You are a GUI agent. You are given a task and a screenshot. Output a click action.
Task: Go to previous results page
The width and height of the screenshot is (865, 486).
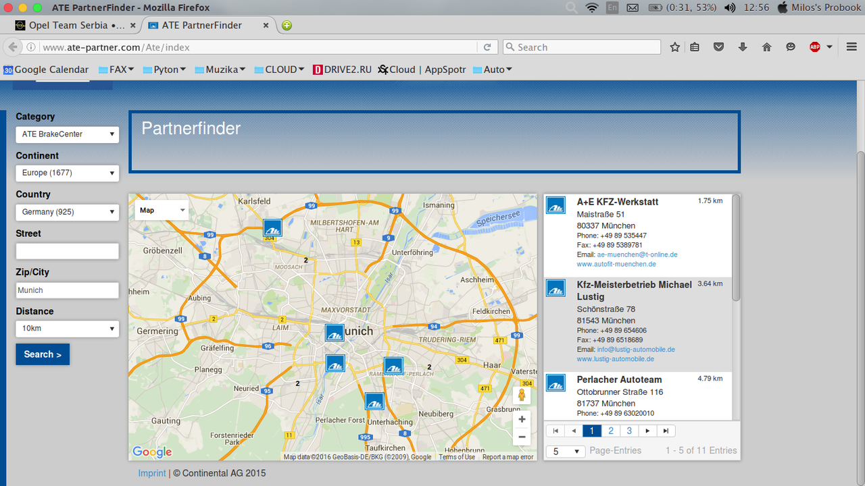pyautogui.click(x=574, y=431)
